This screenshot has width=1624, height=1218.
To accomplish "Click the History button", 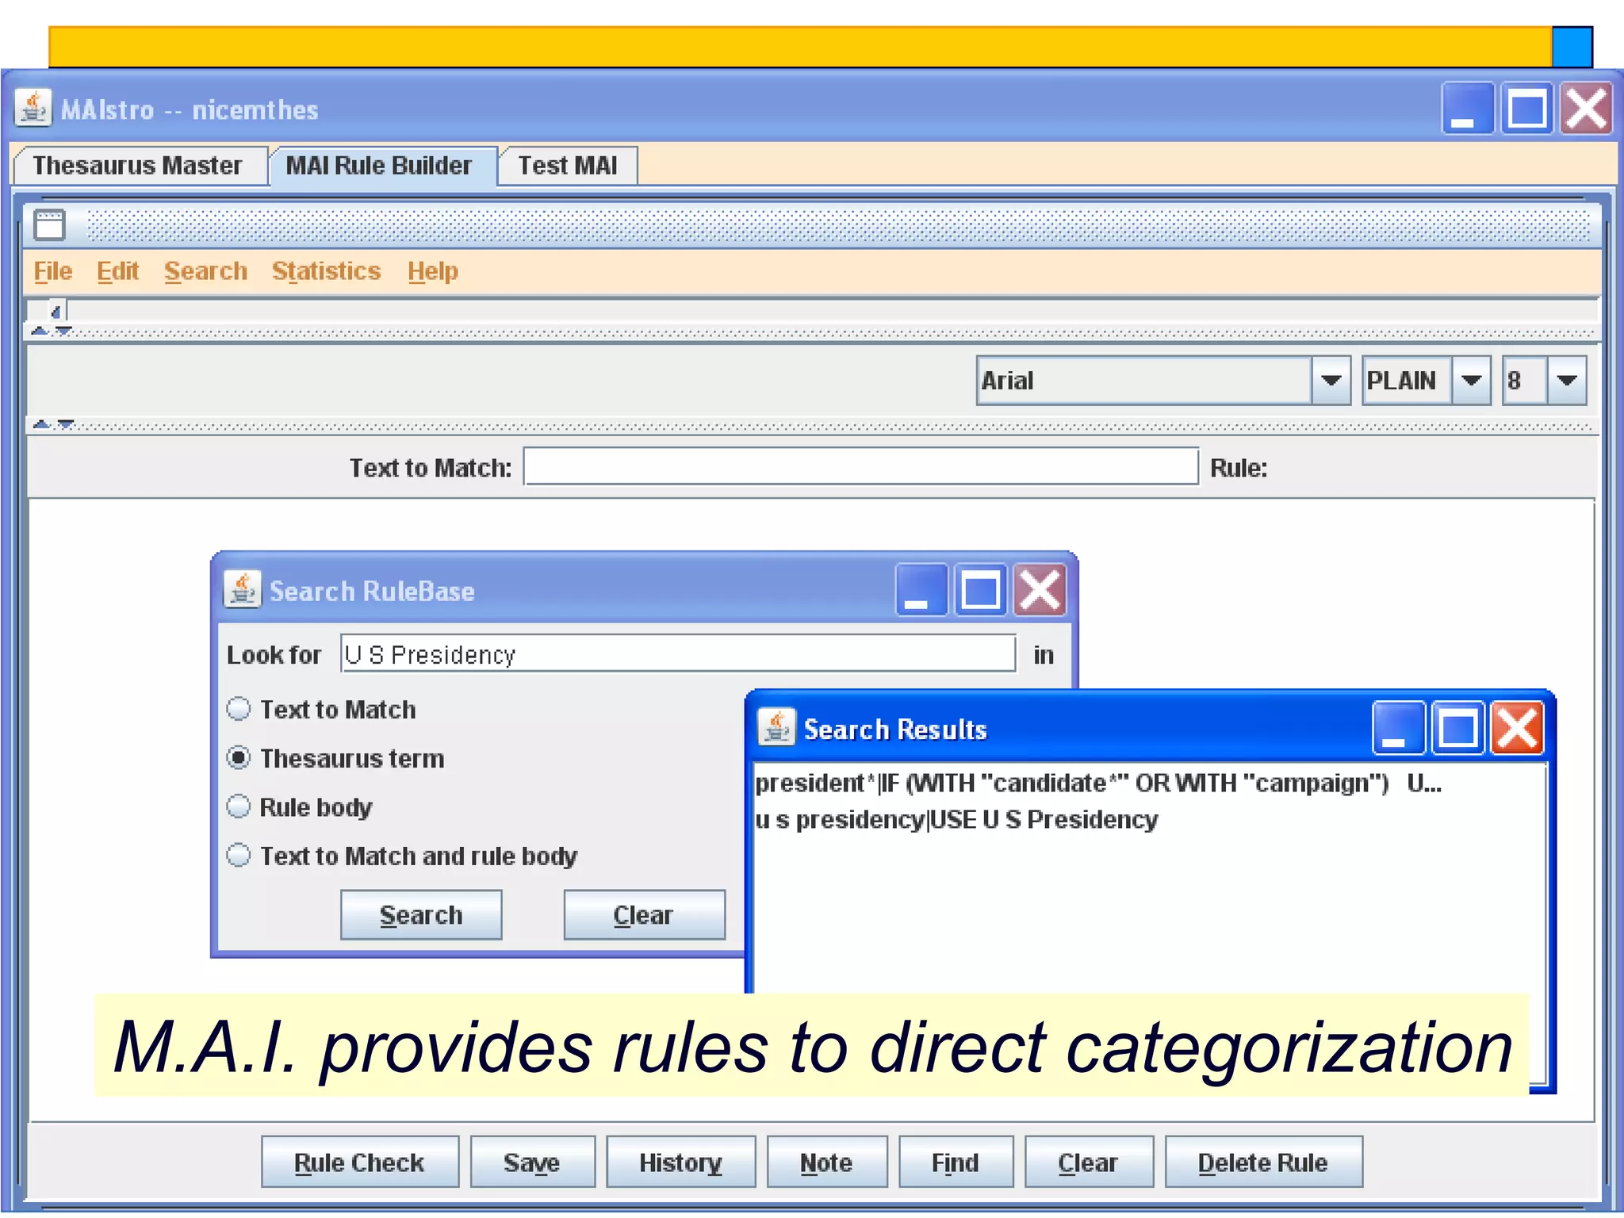I will 680,1162.
